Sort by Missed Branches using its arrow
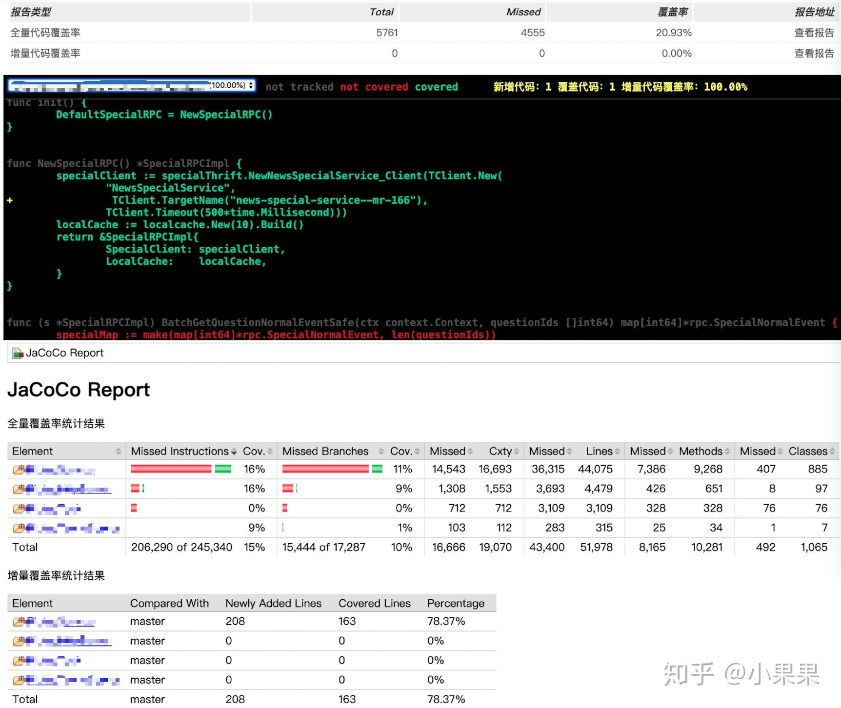 pyautogui.click(x=381, y=452)
